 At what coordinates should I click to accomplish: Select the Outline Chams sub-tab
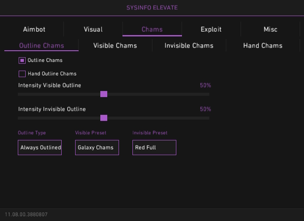click(42, 45)
